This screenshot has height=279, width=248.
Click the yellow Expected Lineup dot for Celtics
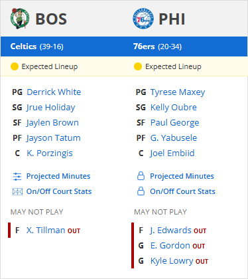coord(15,66)
